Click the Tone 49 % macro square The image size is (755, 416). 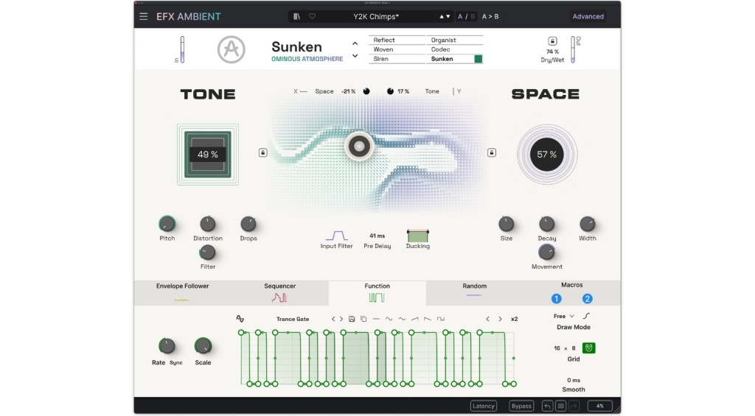207,155
